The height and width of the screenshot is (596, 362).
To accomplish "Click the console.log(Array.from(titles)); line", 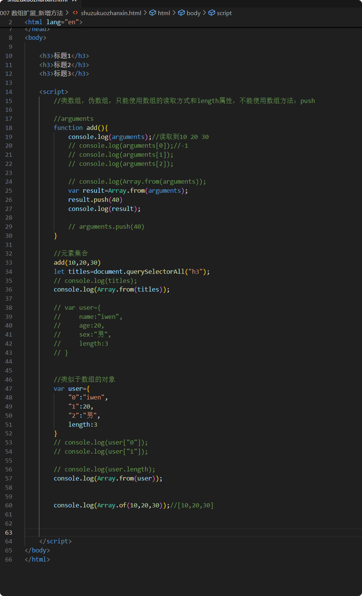I will coord(112,290).
